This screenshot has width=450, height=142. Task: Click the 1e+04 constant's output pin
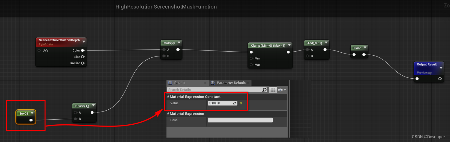point(31,120)
